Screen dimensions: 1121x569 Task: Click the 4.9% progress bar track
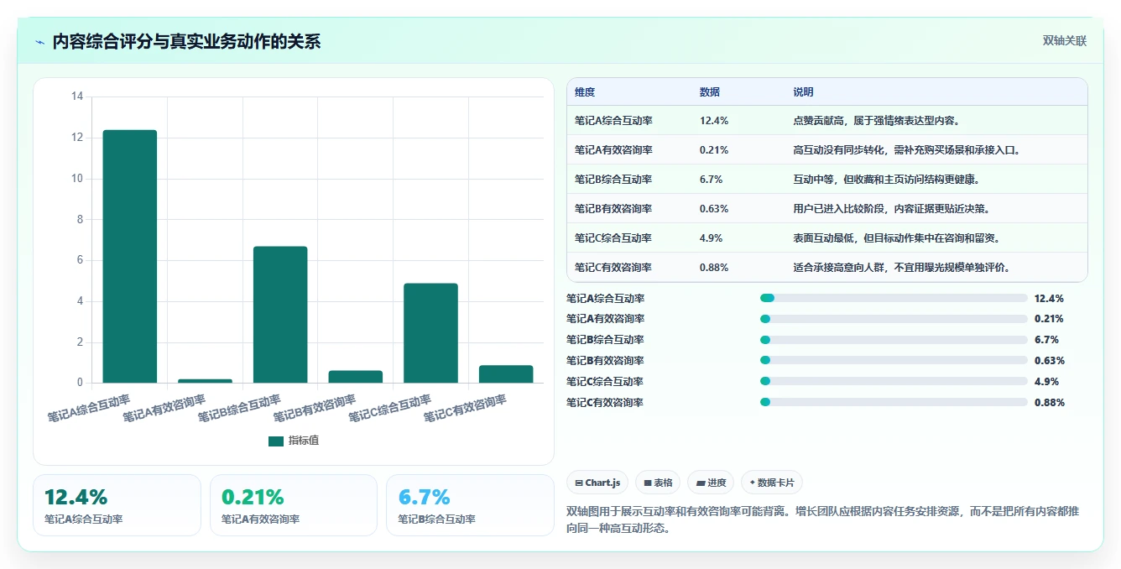894,381
